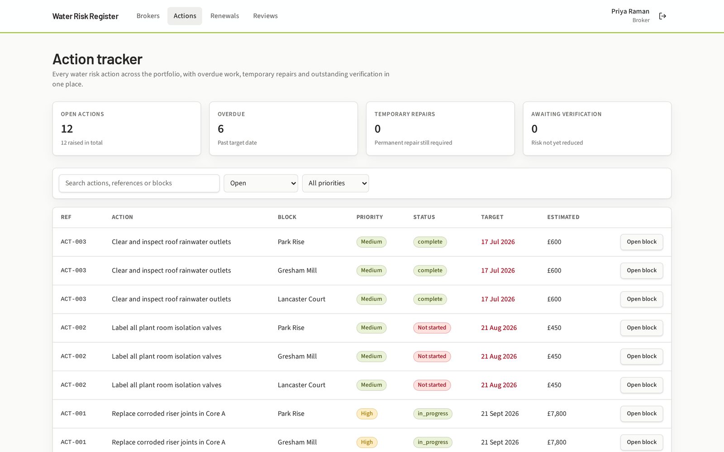Image resolution: width=724 pixels, height=452 pixels.
Task: Click Medium badge in ACT-002 Lancaster Court row
Action: pos(372,385)
